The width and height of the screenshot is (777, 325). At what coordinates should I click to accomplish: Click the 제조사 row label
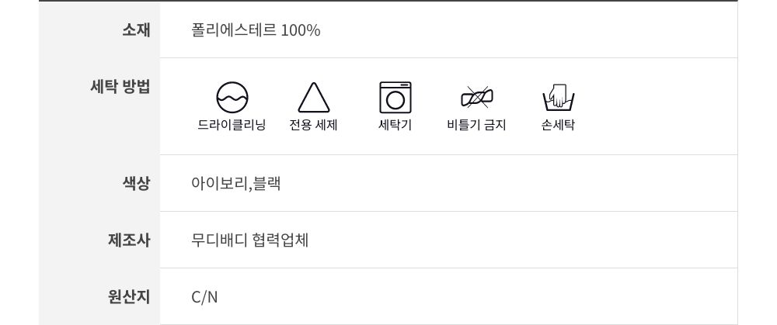[129, 240]
